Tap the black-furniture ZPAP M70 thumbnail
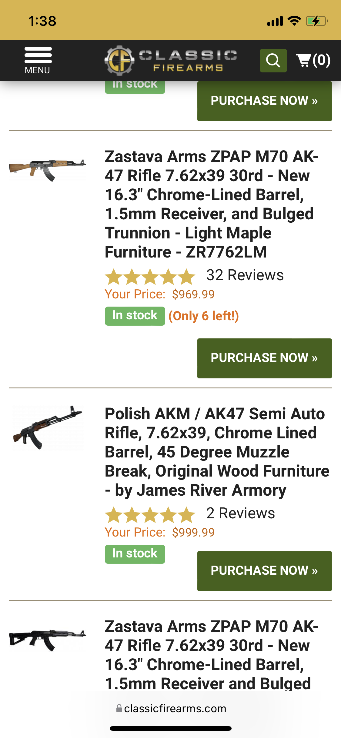This screenshot has width=341, height=738. 48,639
